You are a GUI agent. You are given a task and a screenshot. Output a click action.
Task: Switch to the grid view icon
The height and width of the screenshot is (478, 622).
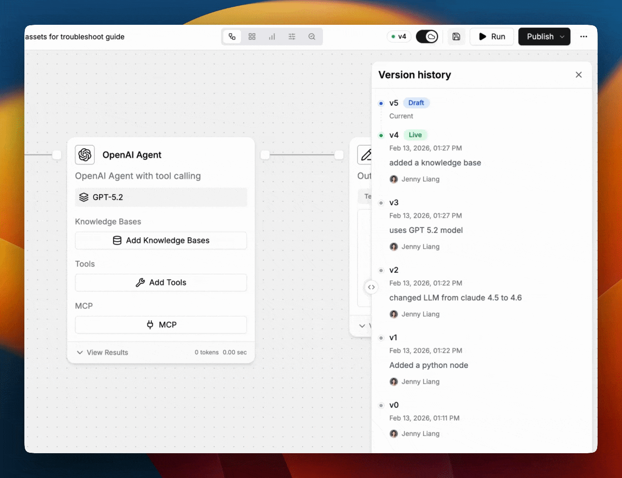tap(252, 37)
